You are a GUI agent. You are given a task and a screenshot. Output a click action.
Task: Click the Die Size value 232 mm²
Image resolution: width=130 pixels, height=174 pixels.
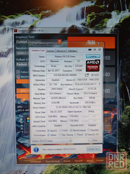[78, 66]
